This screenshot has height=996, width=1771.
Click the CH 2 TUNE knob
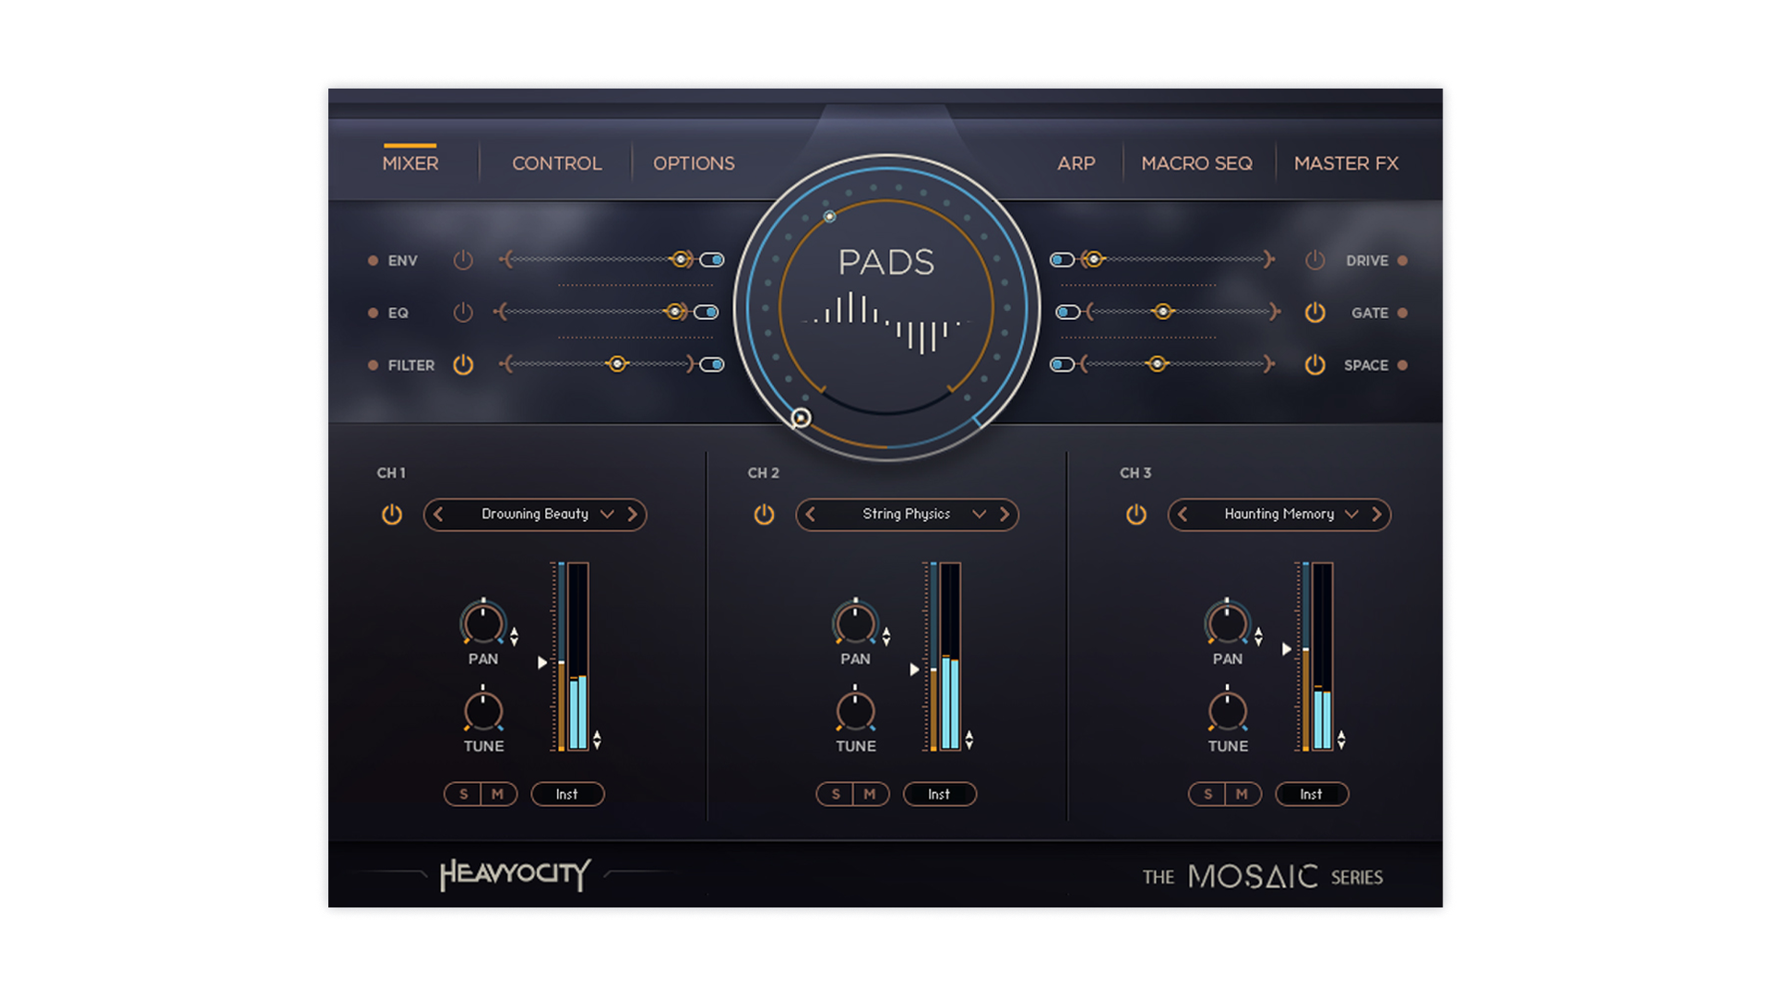855,710
